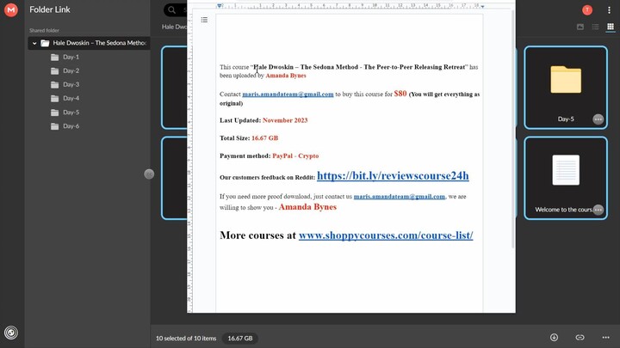The height and width of the screenshot is (348, 620).
Task: Open Day-5 folder options menu
Action: coord(598,119)
